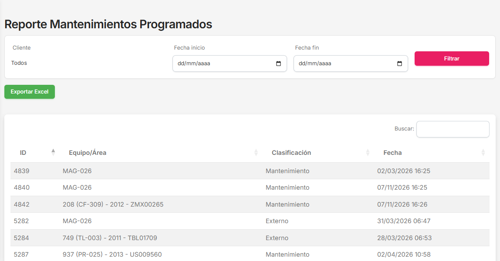Click the 208 (CF-309) - 2012 - ZMX00265 row
The height and width of the screenshot is (261, 500).
coord(113,204)
